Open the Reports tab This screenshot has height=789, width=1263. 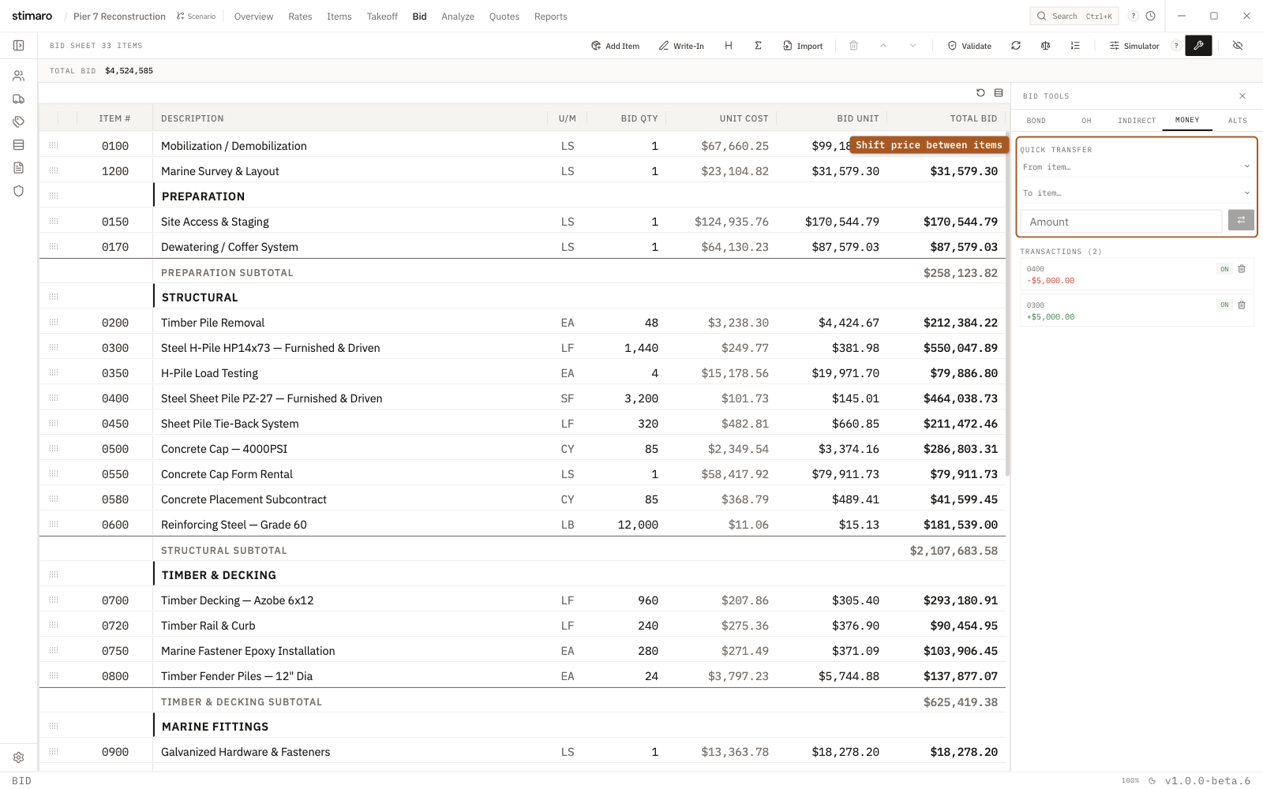pos(550,17)
